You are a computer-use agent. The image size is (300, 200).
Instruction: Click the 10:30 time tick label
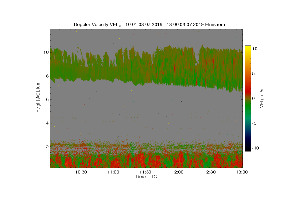(x=81, y=172)
